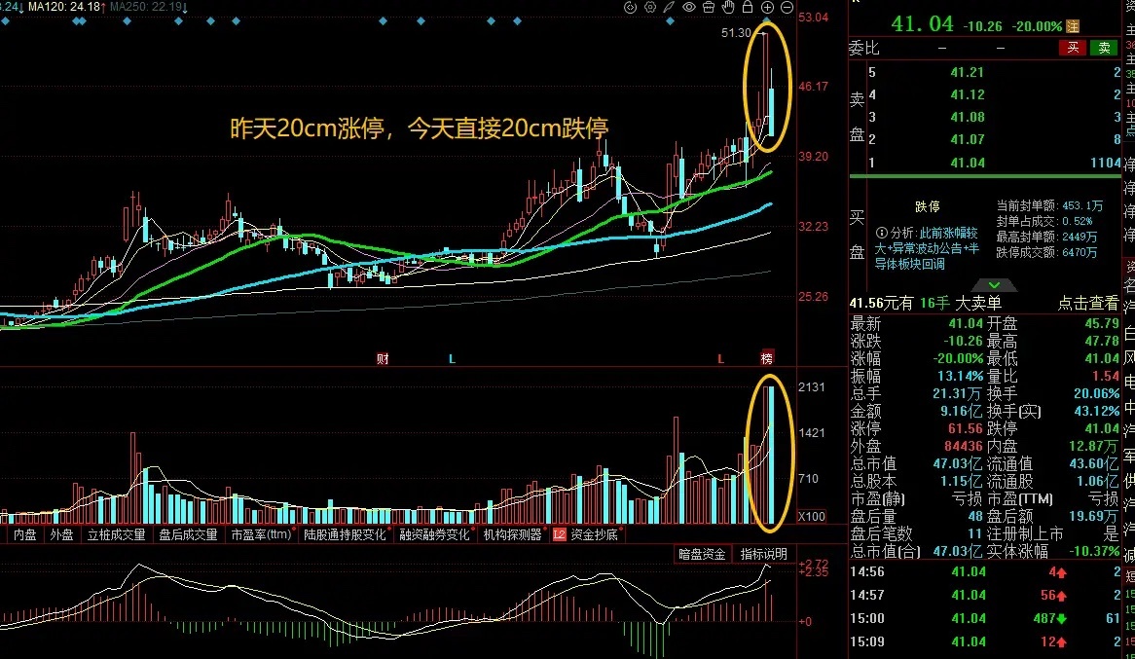Toggle the chart lock icon
1135x659 pixels.
pos(748,7)
